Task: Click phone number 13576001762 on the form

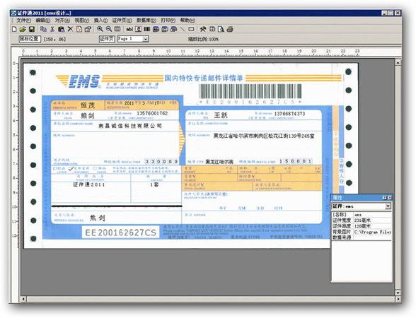Action: tap(152, 113)
